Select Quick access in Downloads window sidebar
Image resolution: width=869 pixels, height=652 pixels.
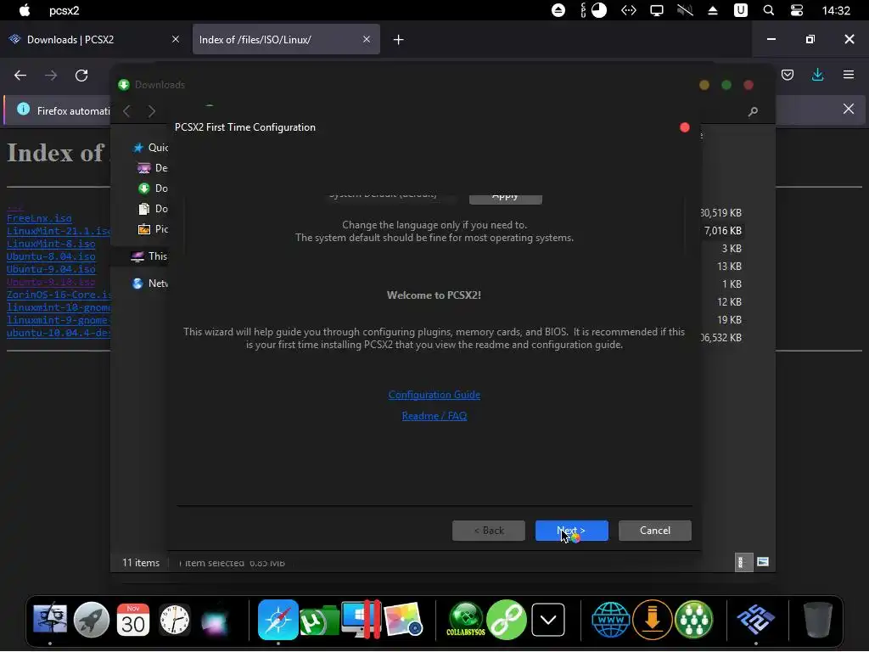[x=150, y=148]
